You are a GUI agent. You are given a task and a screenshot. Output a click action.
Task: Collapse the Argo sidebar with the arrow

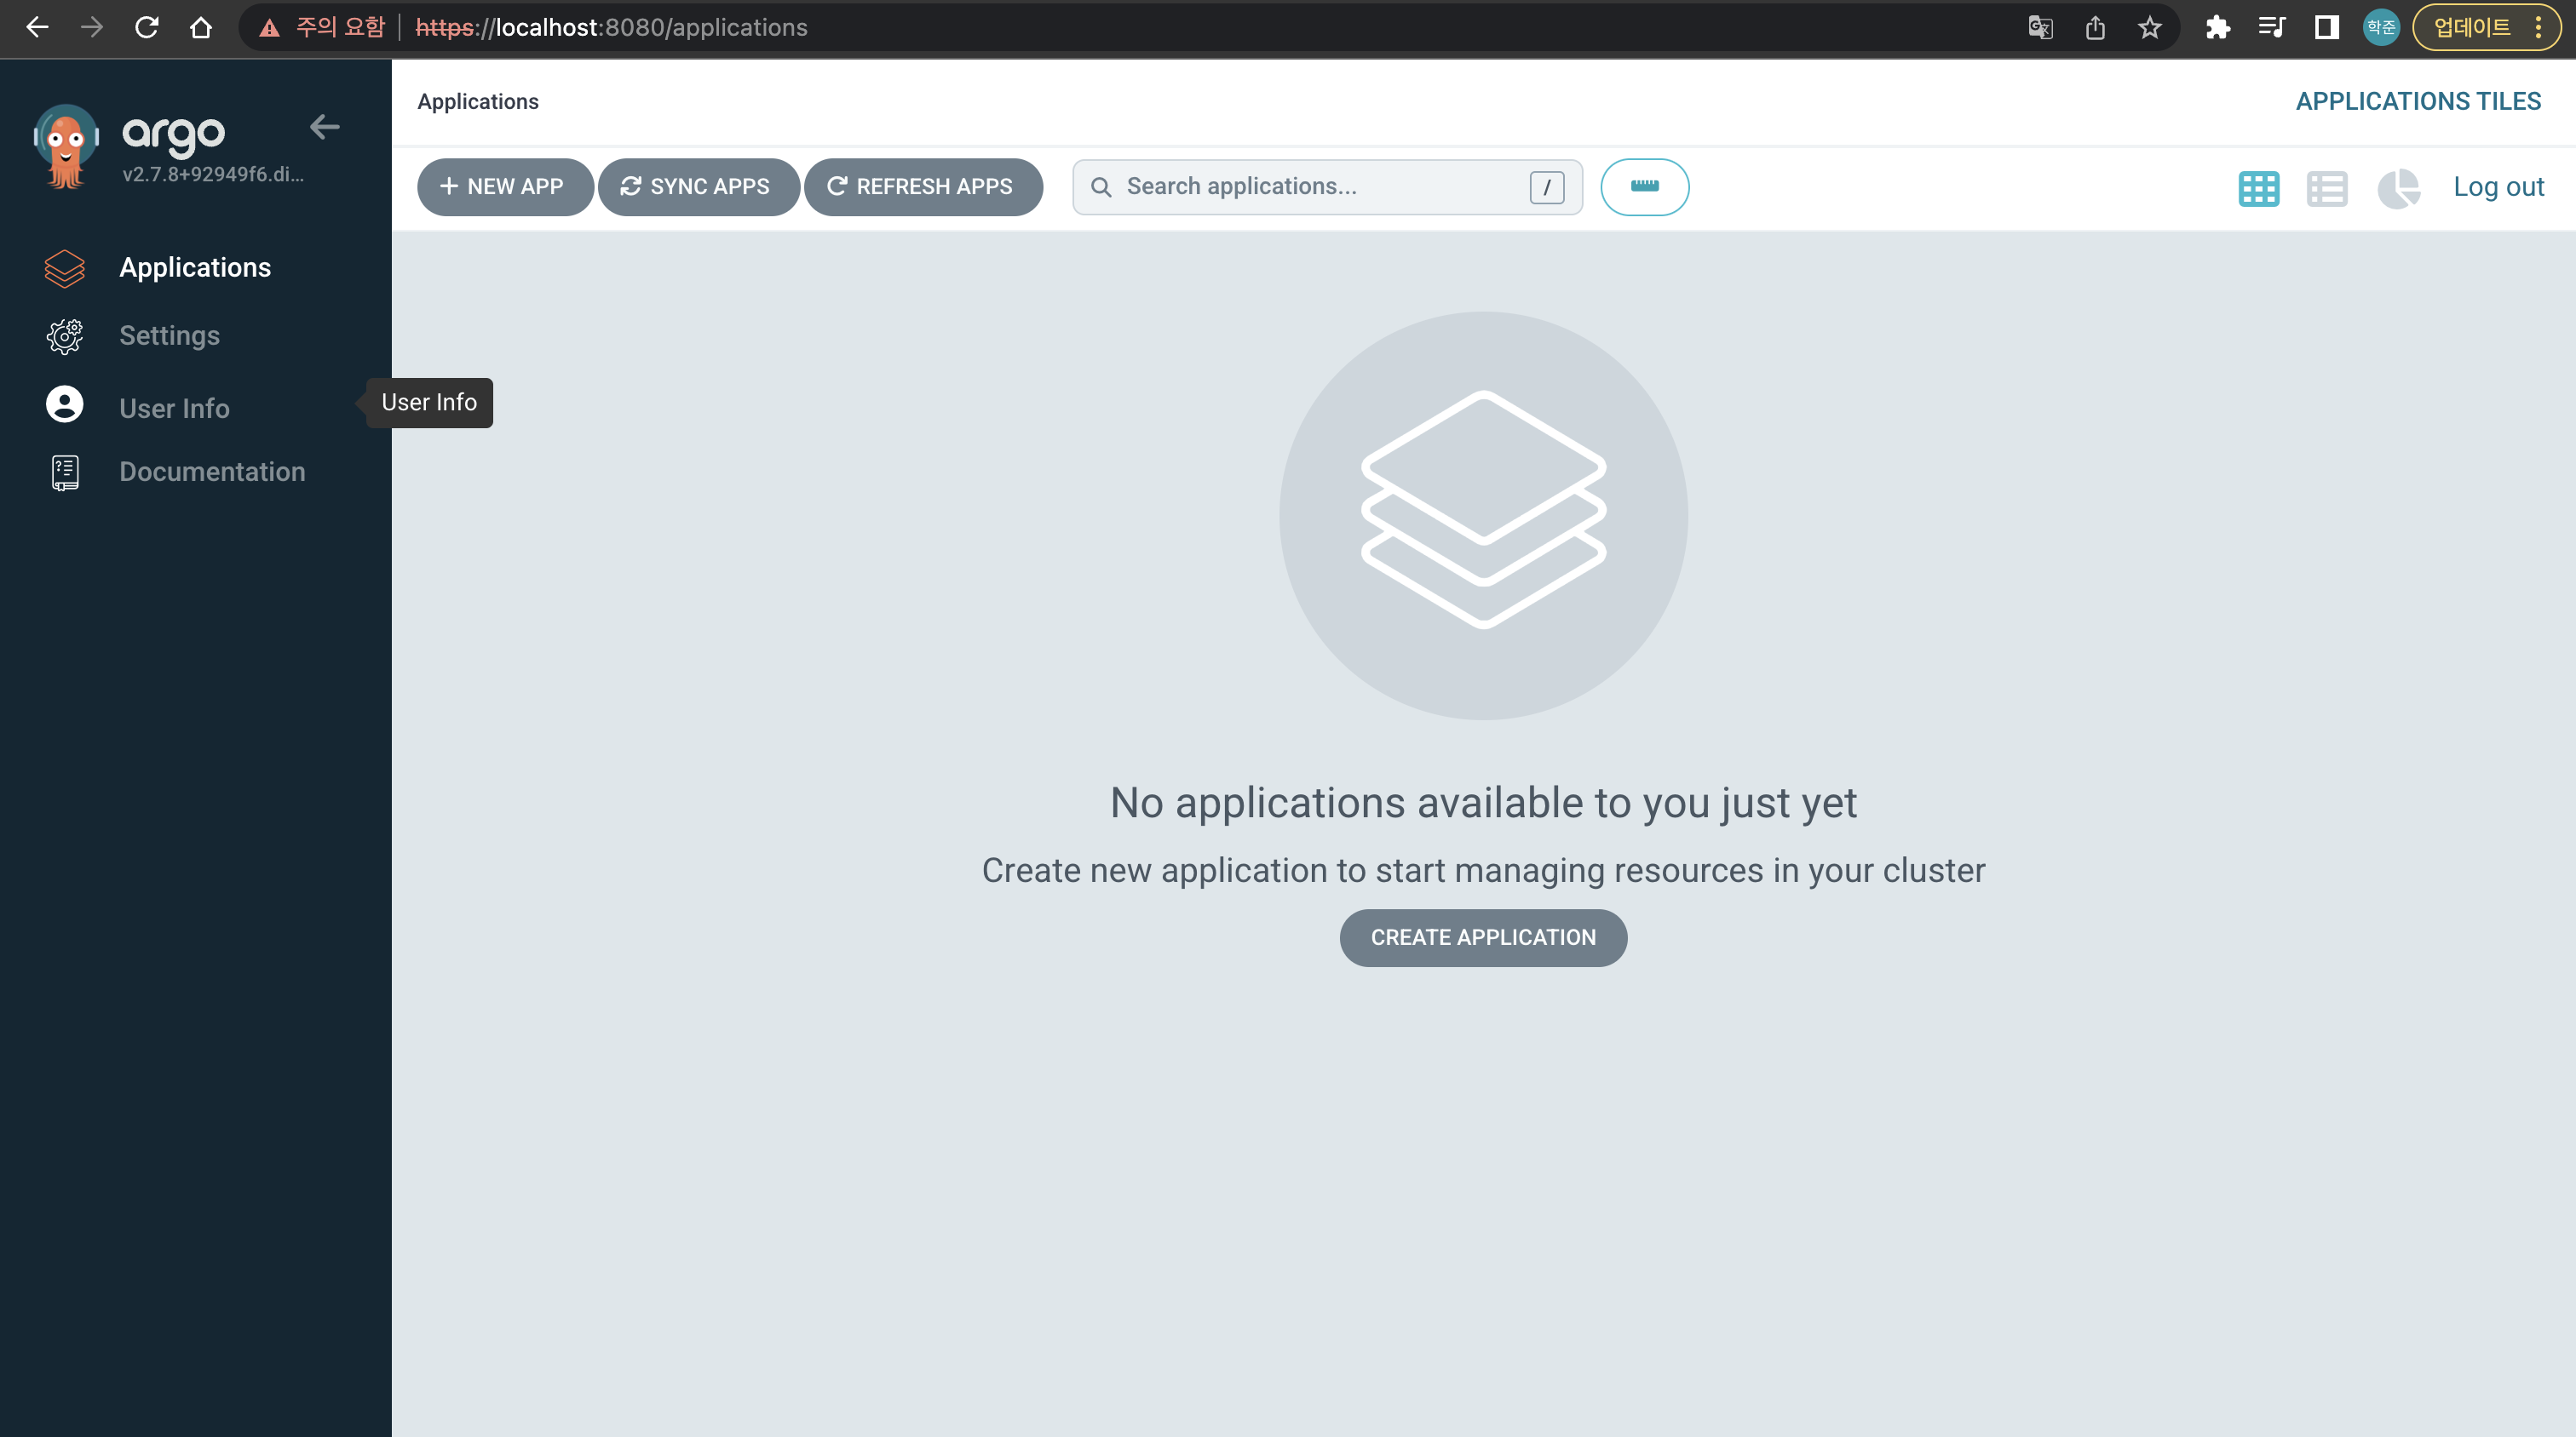tap(324, 127)
